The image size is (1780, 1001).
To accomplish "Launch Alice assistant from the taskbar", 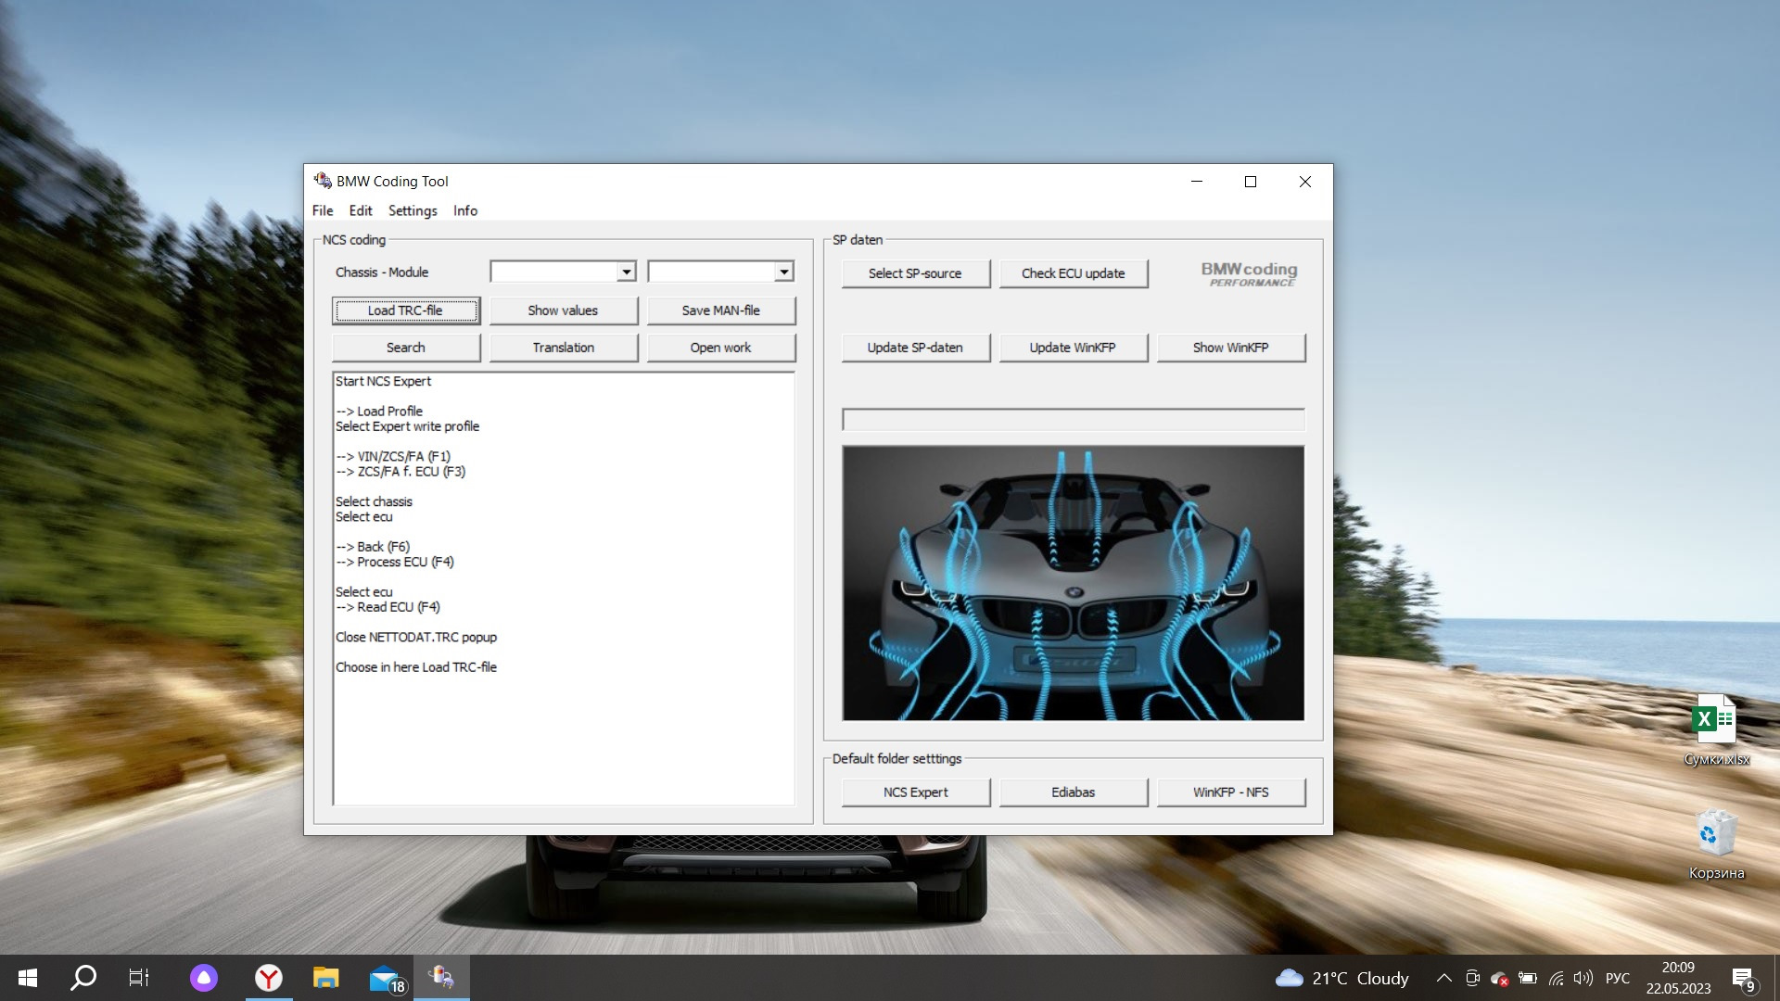I will (204, 978).
